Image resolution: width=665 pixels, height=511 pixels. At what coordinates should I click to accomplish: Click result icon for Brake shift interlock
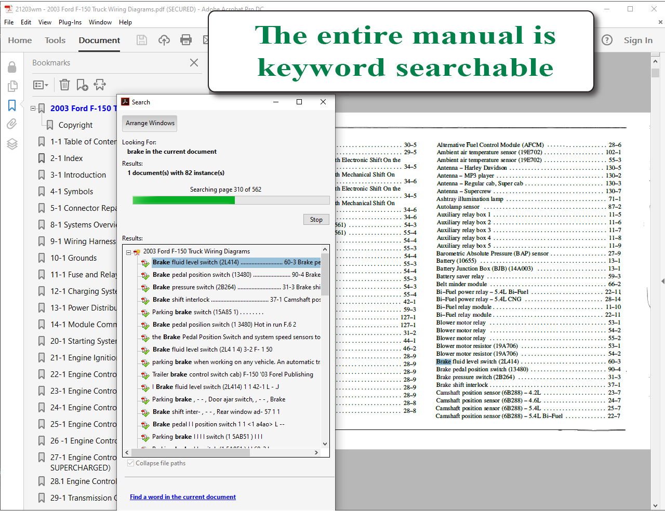[145, 300]
